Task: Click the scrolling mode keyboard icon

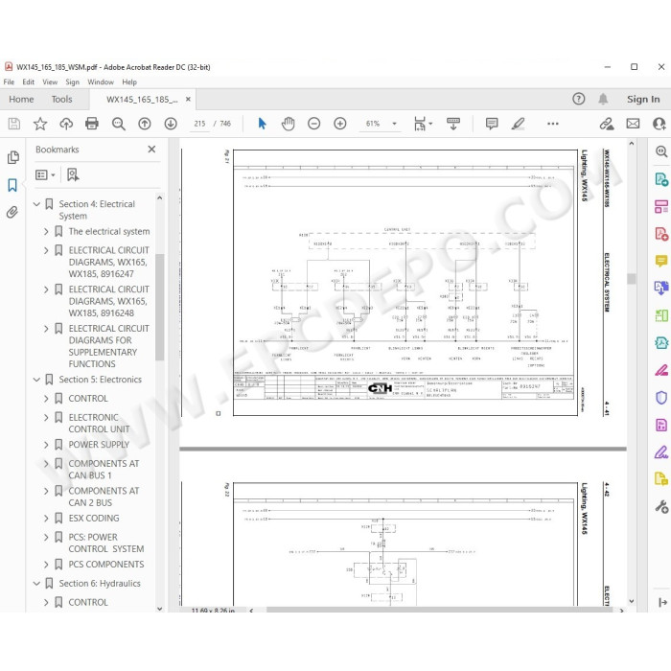Action: [453, 124]
